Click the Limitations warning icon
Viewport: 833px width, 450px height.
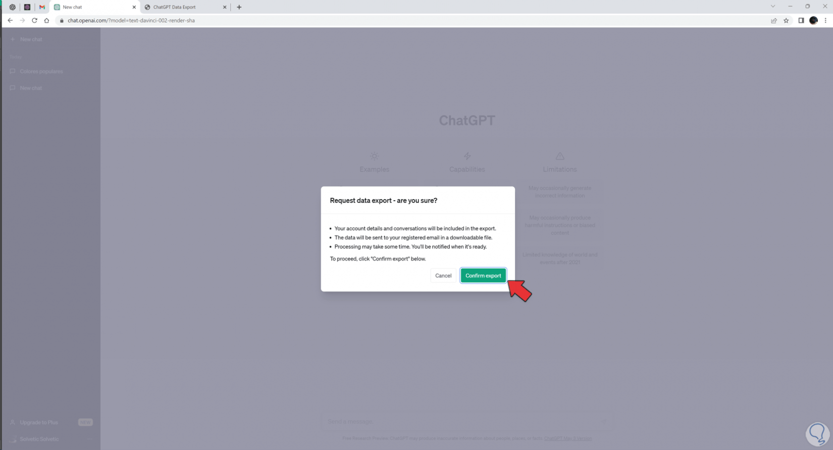click(x=560, y=156)
